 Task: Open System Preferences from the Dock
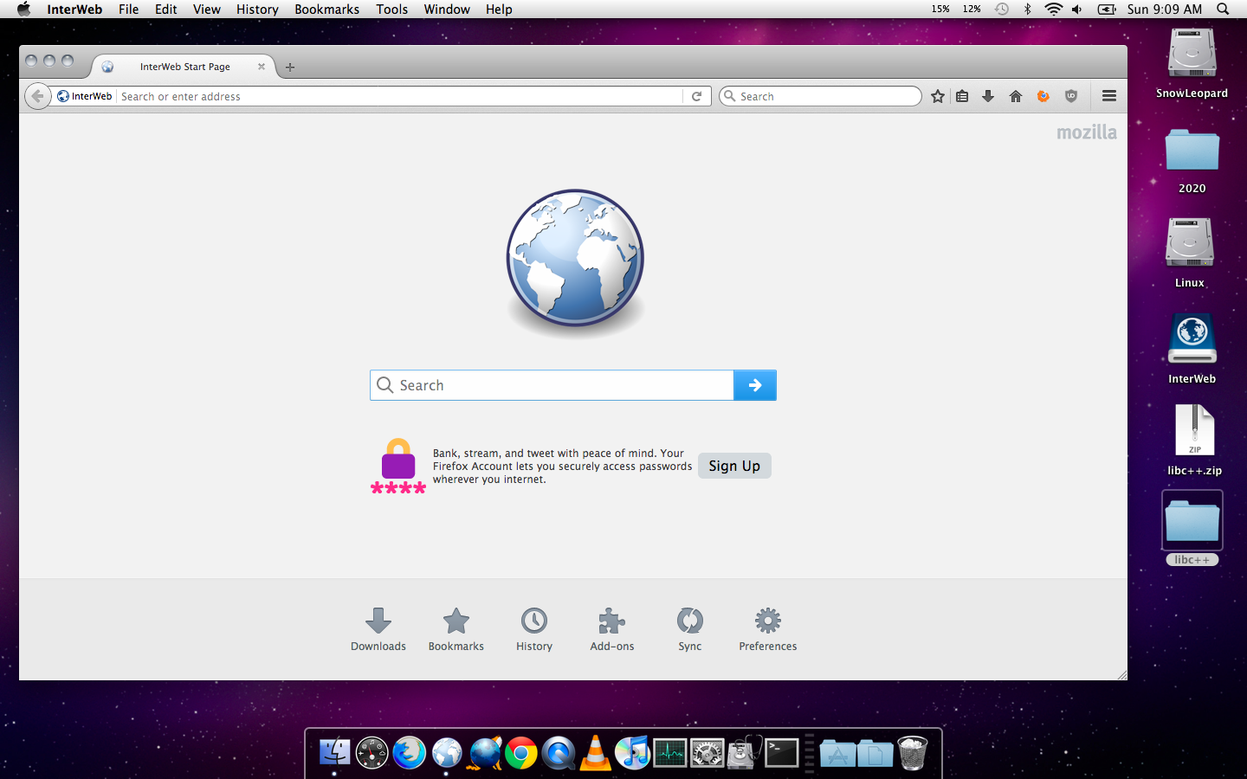point(707,753)
